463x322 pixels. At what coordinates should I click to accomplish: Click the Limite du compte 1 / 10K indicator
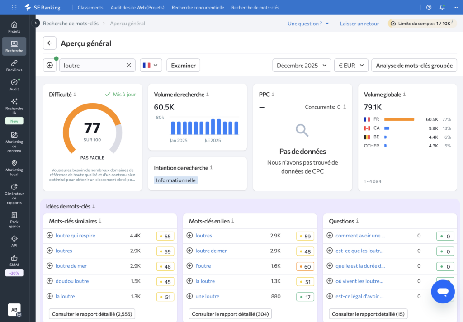(x=422, y=24)
